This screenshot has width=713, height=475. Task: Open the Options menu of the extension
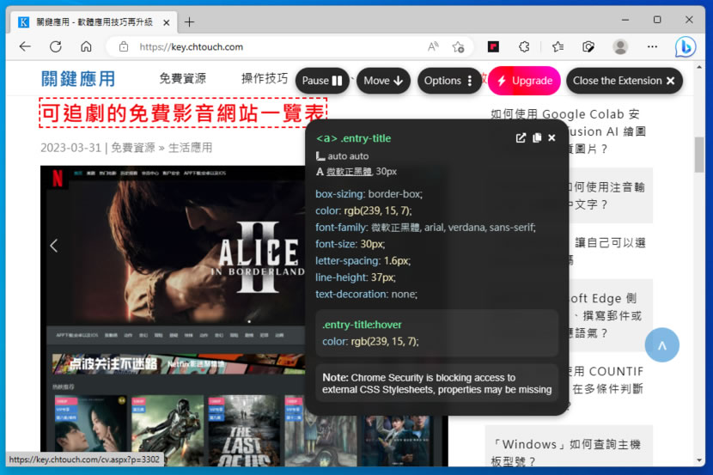click(x=448, y=81)
